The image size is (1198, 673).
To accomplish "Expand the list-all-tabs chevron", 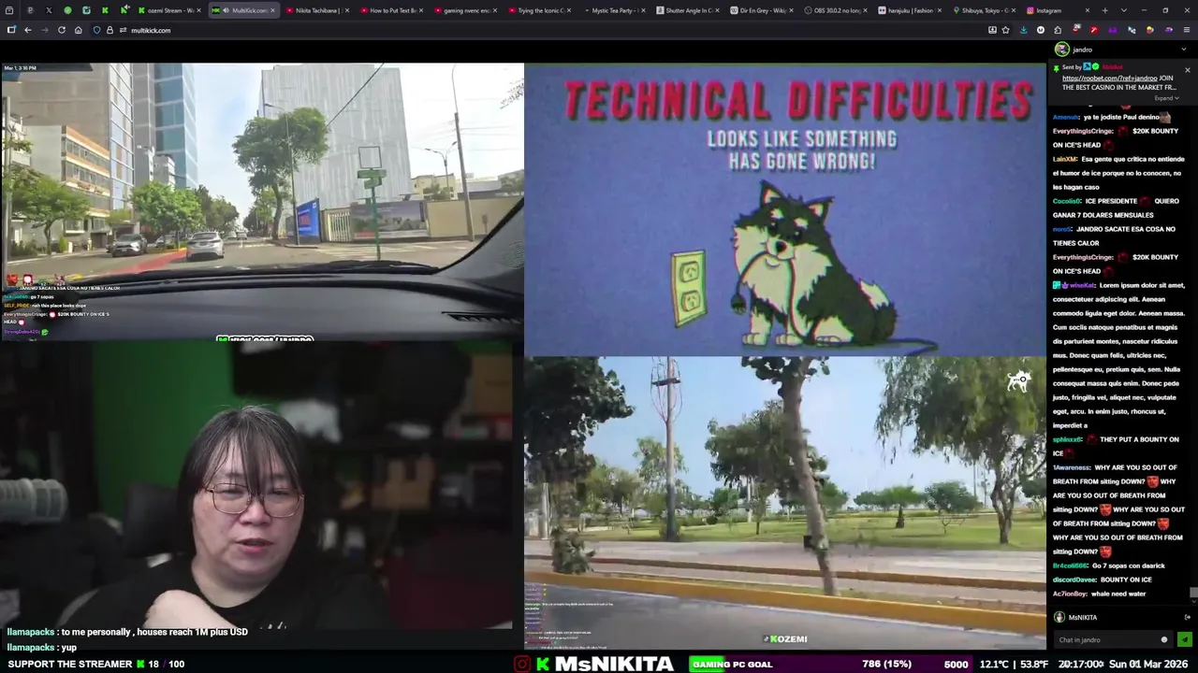I will [x=1123, y=10].
